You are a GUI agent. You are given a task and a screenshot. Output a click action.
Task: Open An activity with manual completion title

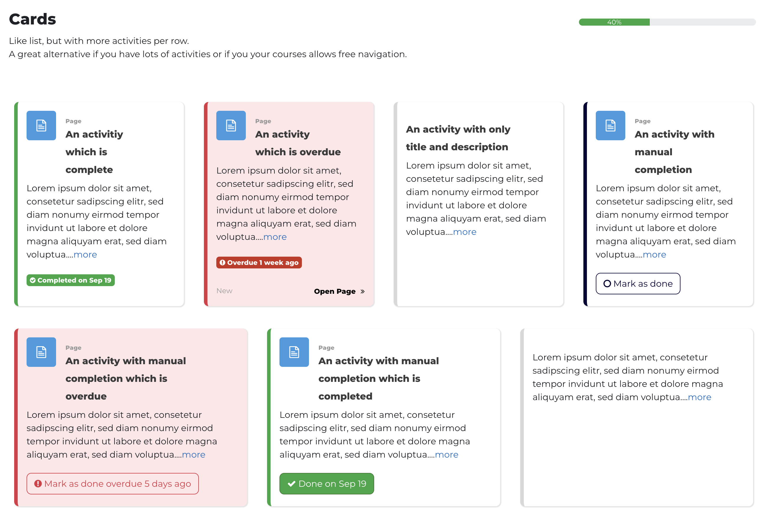pyautogui.click(x=674, y=152)
